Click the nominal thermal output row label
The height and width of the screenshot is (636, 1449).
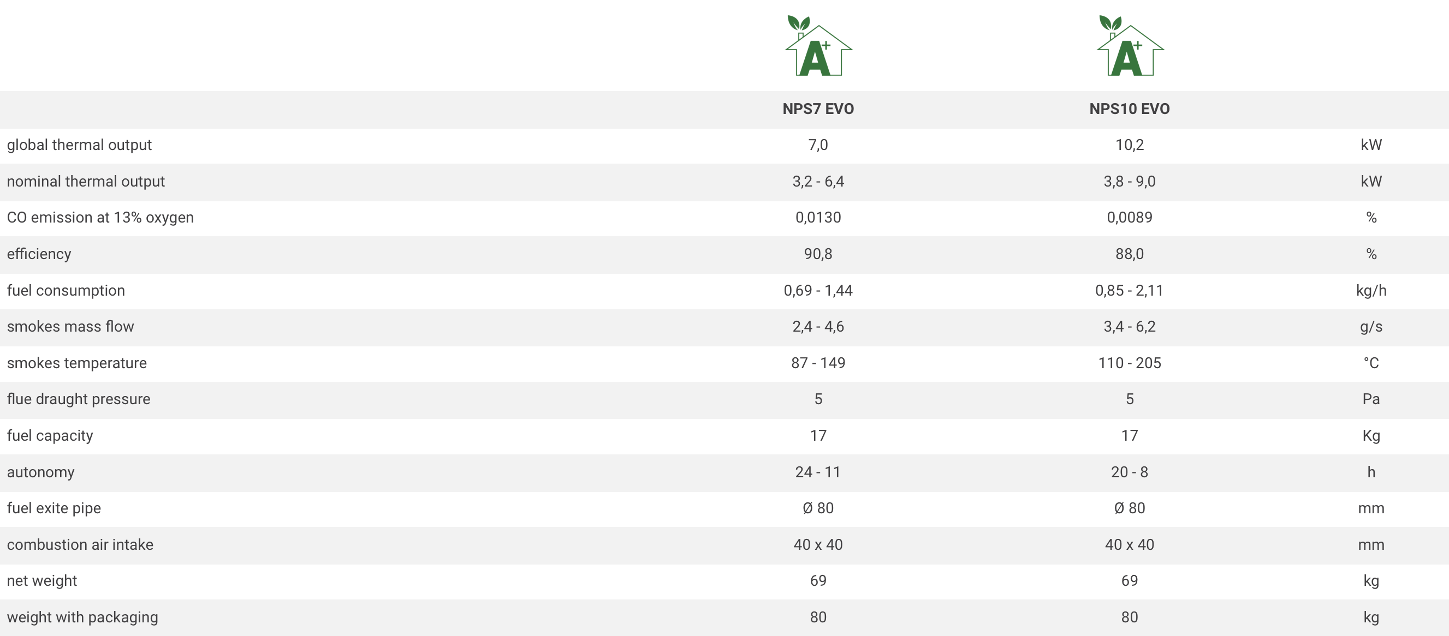pyautogui.click(x=86, y=182)
